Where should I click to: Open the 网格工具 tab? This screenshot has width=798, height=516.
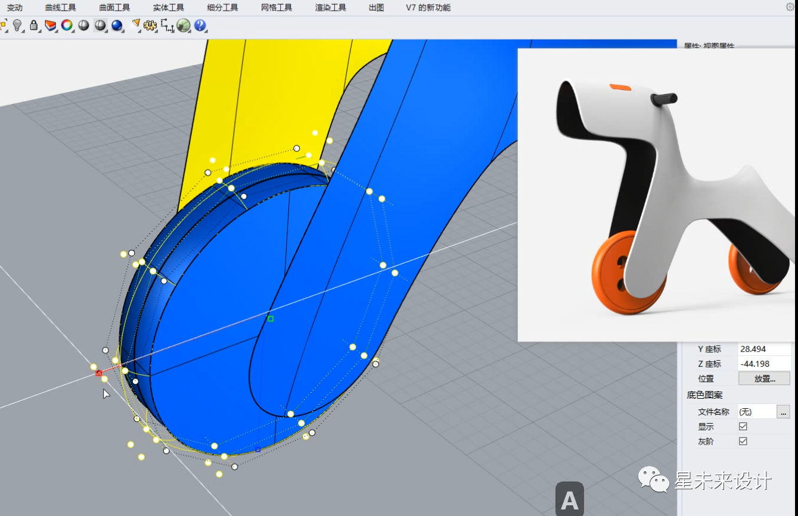click(277, 8)
